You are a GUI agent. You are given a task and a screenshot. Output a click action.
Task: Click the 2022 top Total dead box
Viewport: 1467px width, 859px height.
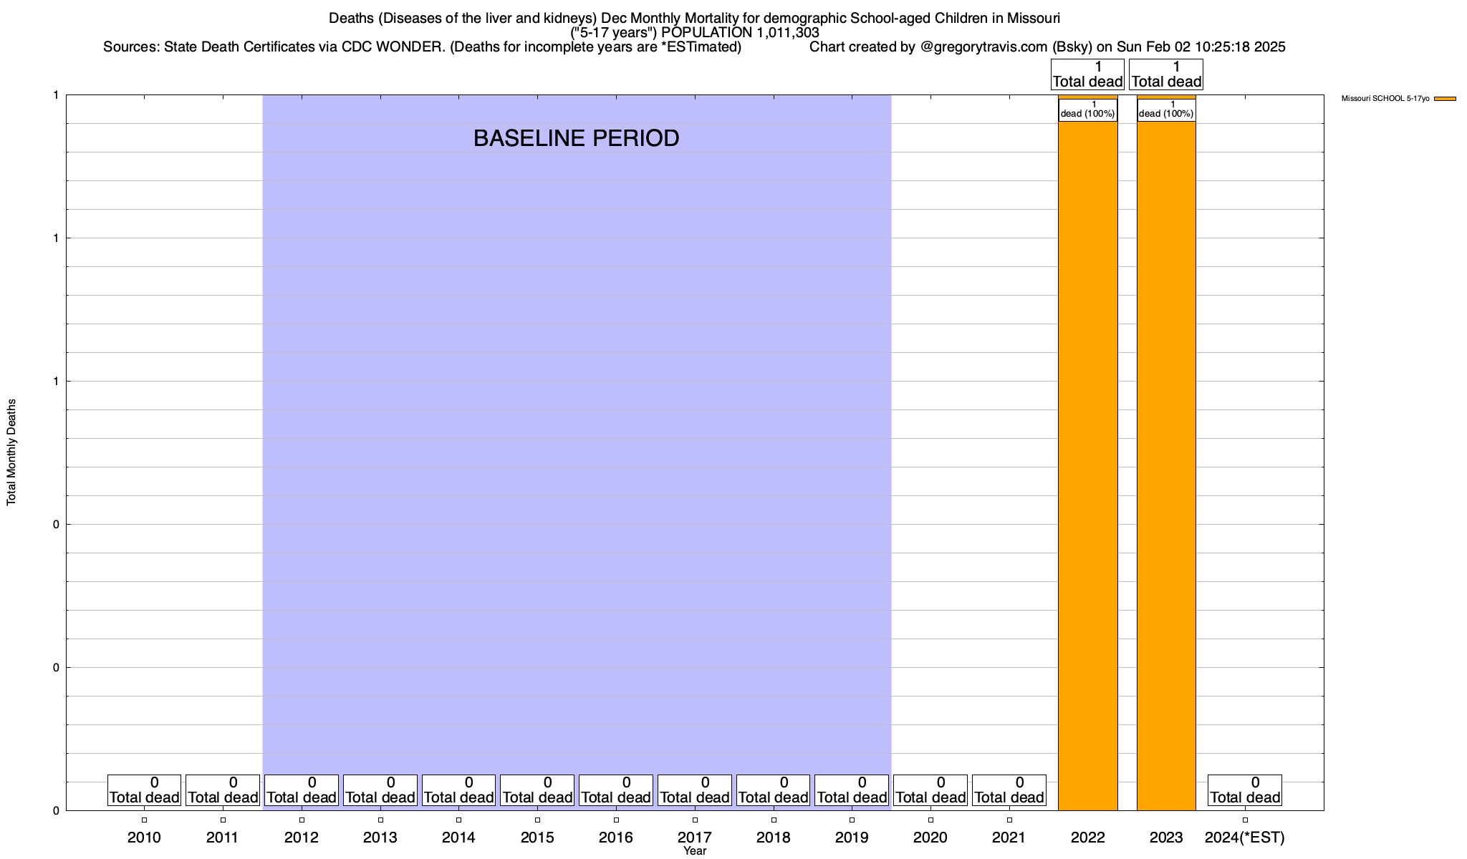[1087, 74]
